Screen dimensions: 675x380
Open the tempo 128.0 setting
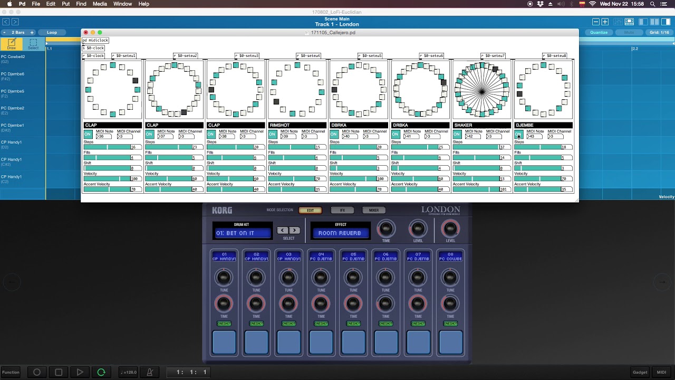(129, 372)
